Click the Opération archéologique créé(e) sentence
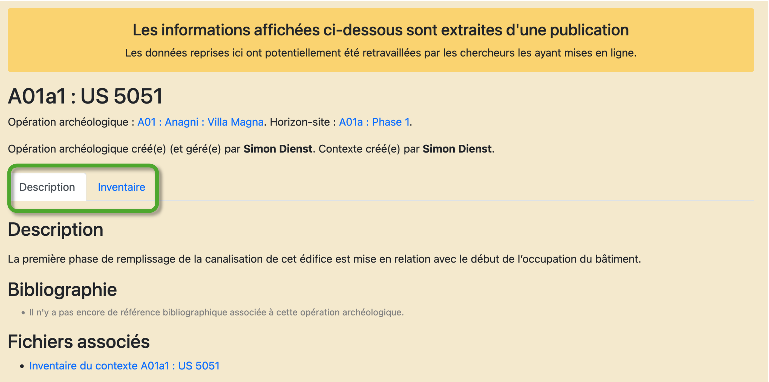 [x=119, y=149]
